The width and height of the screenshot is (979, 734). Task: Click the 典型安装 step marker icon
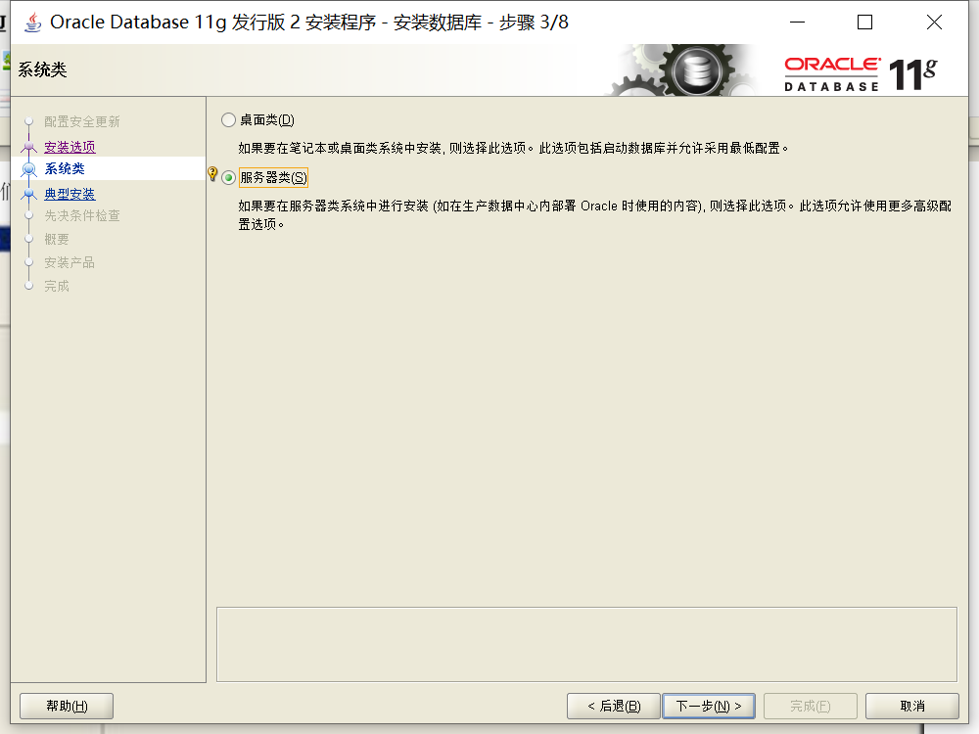(x=28, y=194)
